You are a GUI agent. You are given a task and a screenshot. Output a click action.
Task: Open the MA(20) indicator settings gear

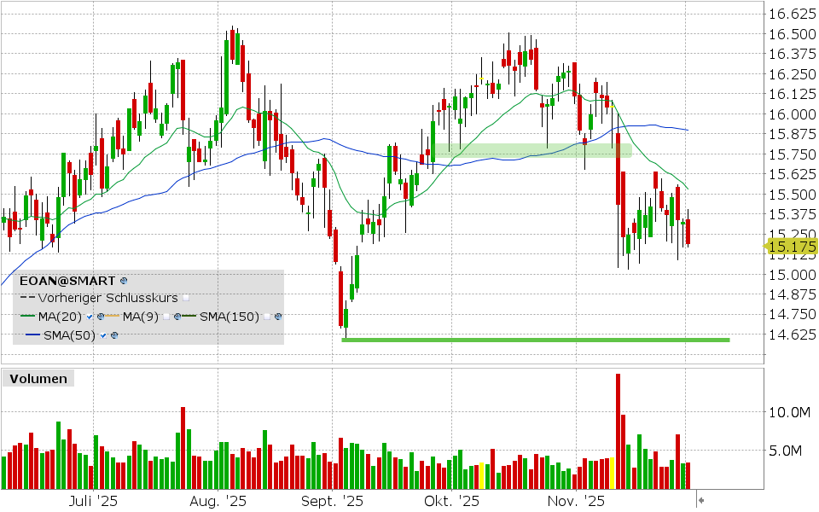(100, 316)
